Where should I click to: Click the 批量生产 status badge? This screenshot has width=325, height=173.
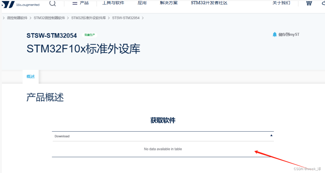[x=90, y=35]
